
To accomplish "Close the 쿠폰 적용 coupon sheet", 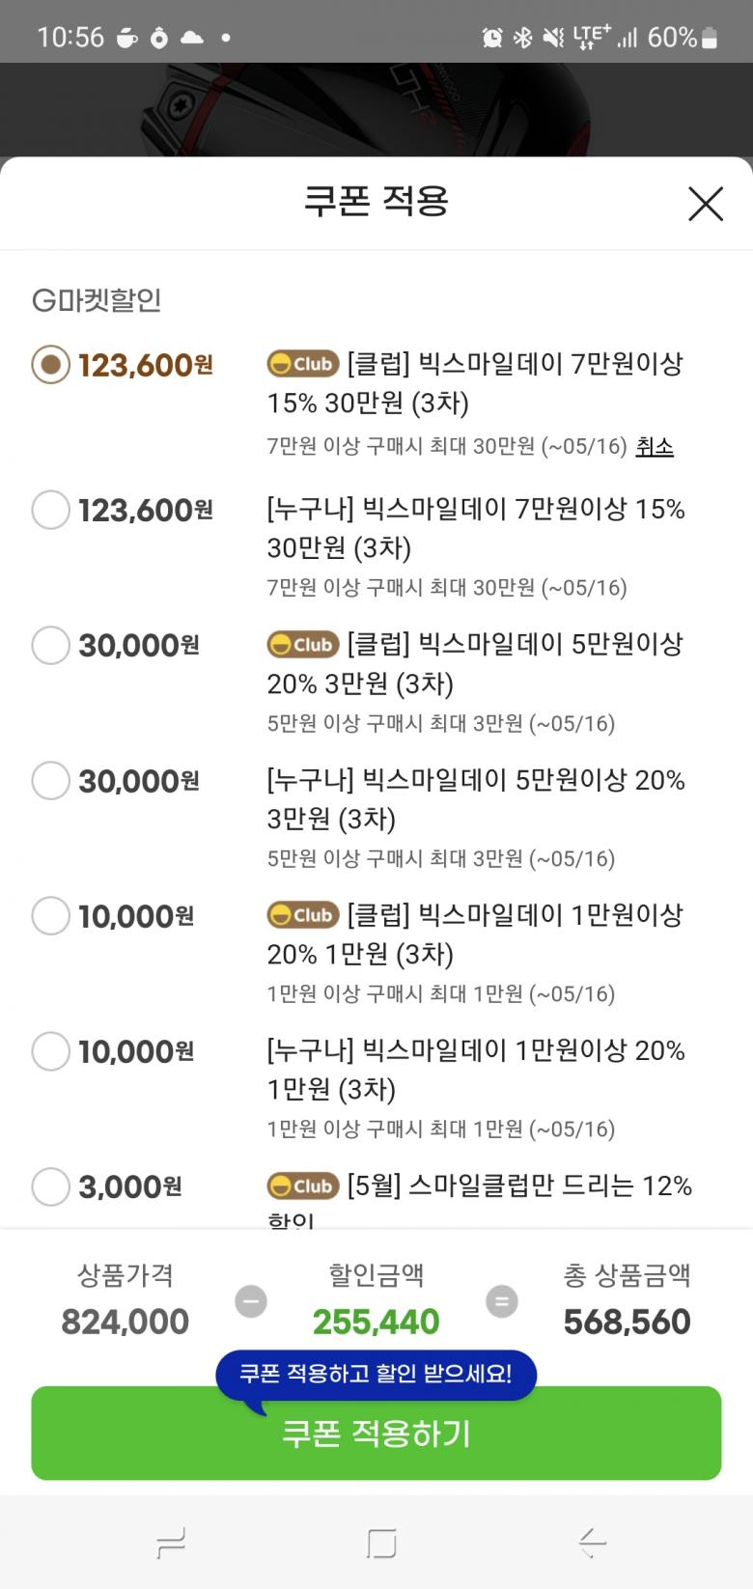I will coord(706,204).
